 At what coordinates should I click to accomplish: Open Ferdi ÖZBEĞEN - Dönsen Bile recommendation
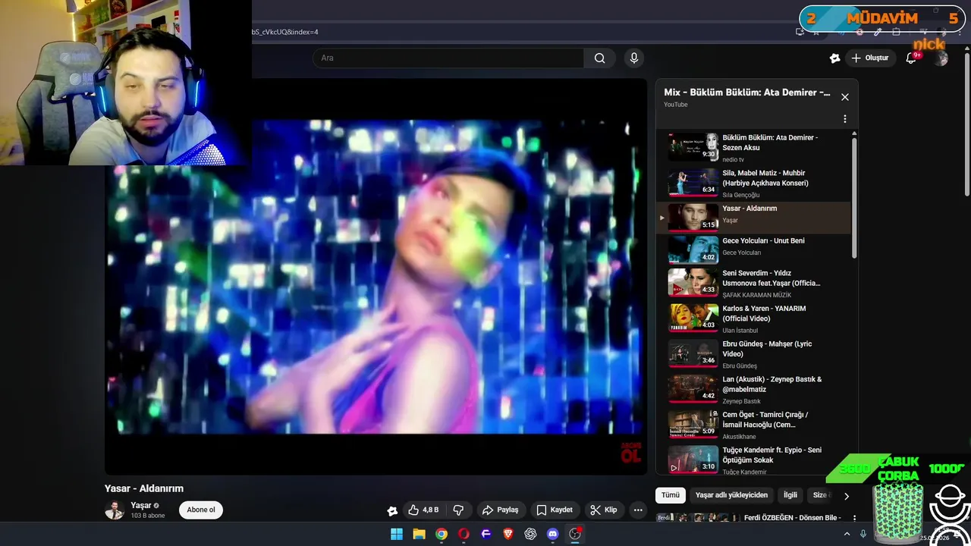tap(792, 518)
